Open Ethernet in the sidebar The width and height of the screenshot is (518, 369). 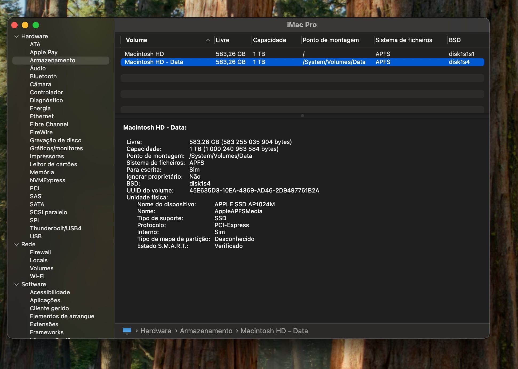click(42, 116)
